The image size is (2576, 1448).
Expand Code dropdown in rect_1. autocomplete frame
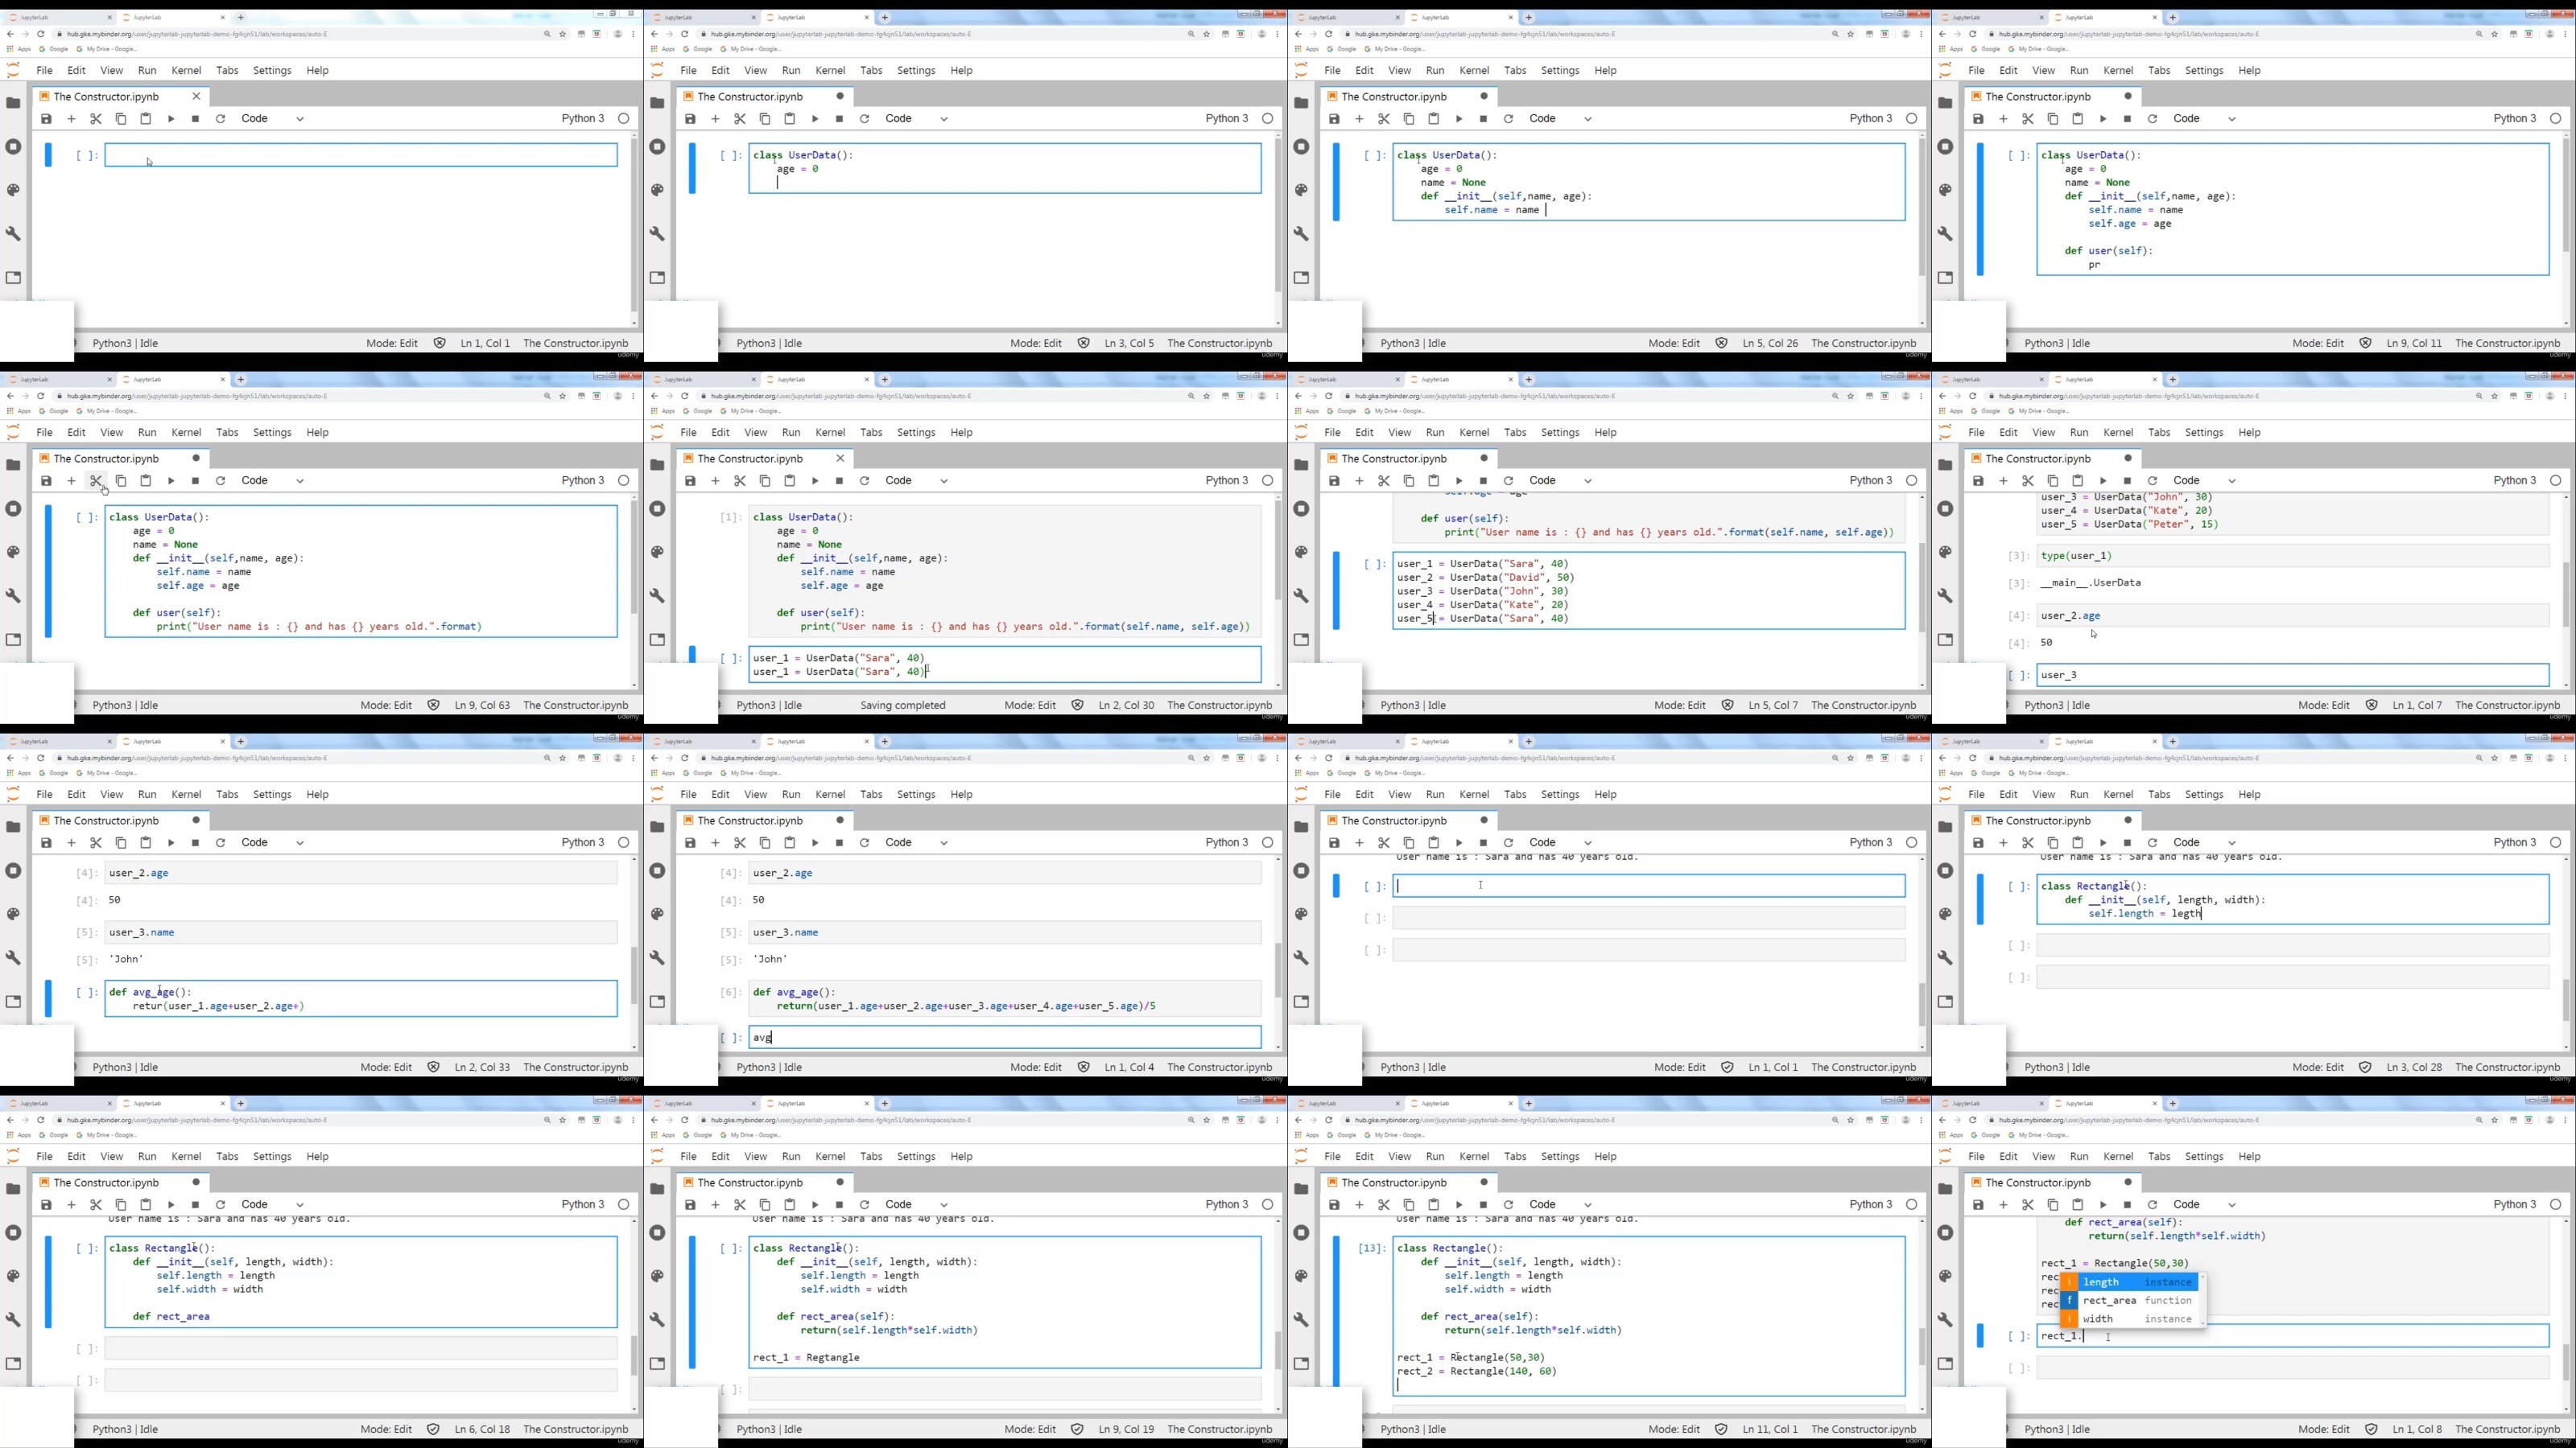click(2204, 1204)
